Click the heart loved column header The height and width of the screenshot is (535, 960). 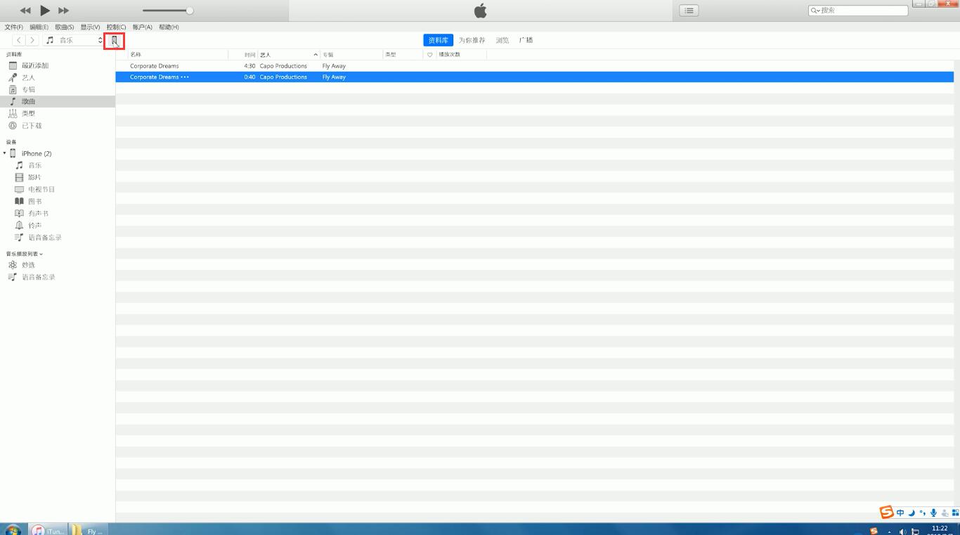coord(430,54)
